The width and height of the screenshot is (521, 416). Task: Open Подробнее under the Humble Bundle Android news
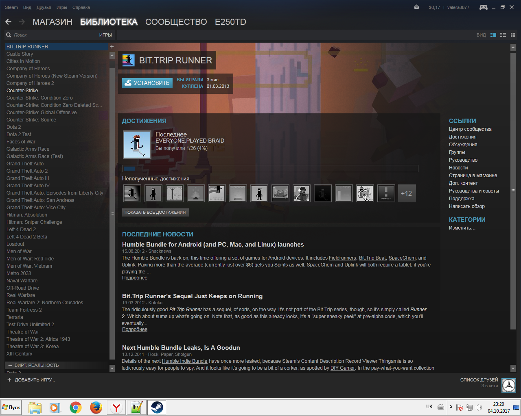135,278
